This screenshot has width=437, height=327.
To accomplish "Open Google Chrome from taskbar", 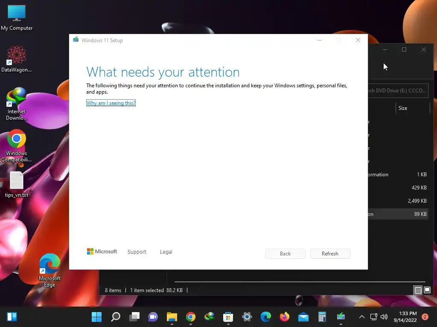I will 191,317.
